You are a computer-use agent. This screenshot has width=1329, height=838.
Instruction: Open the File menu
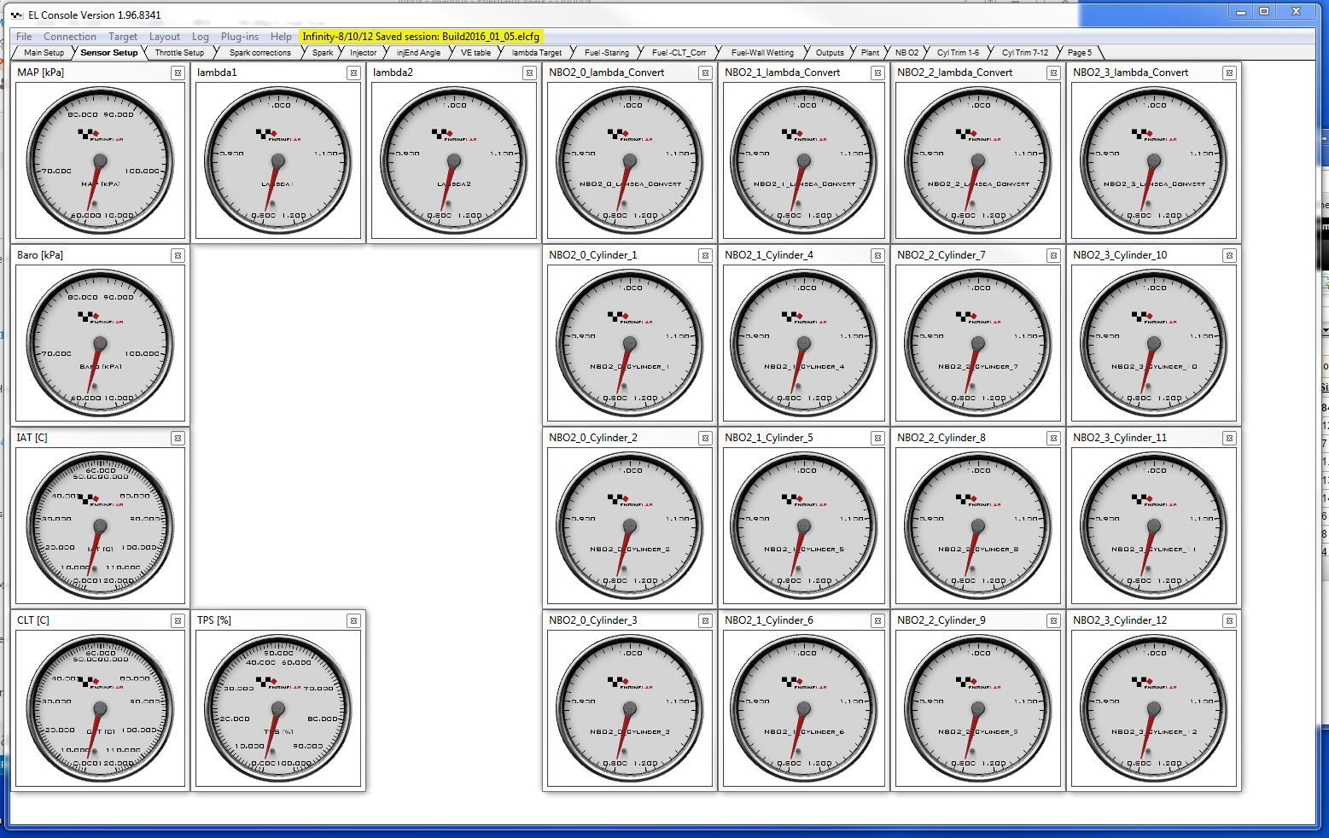coord(24,37)
